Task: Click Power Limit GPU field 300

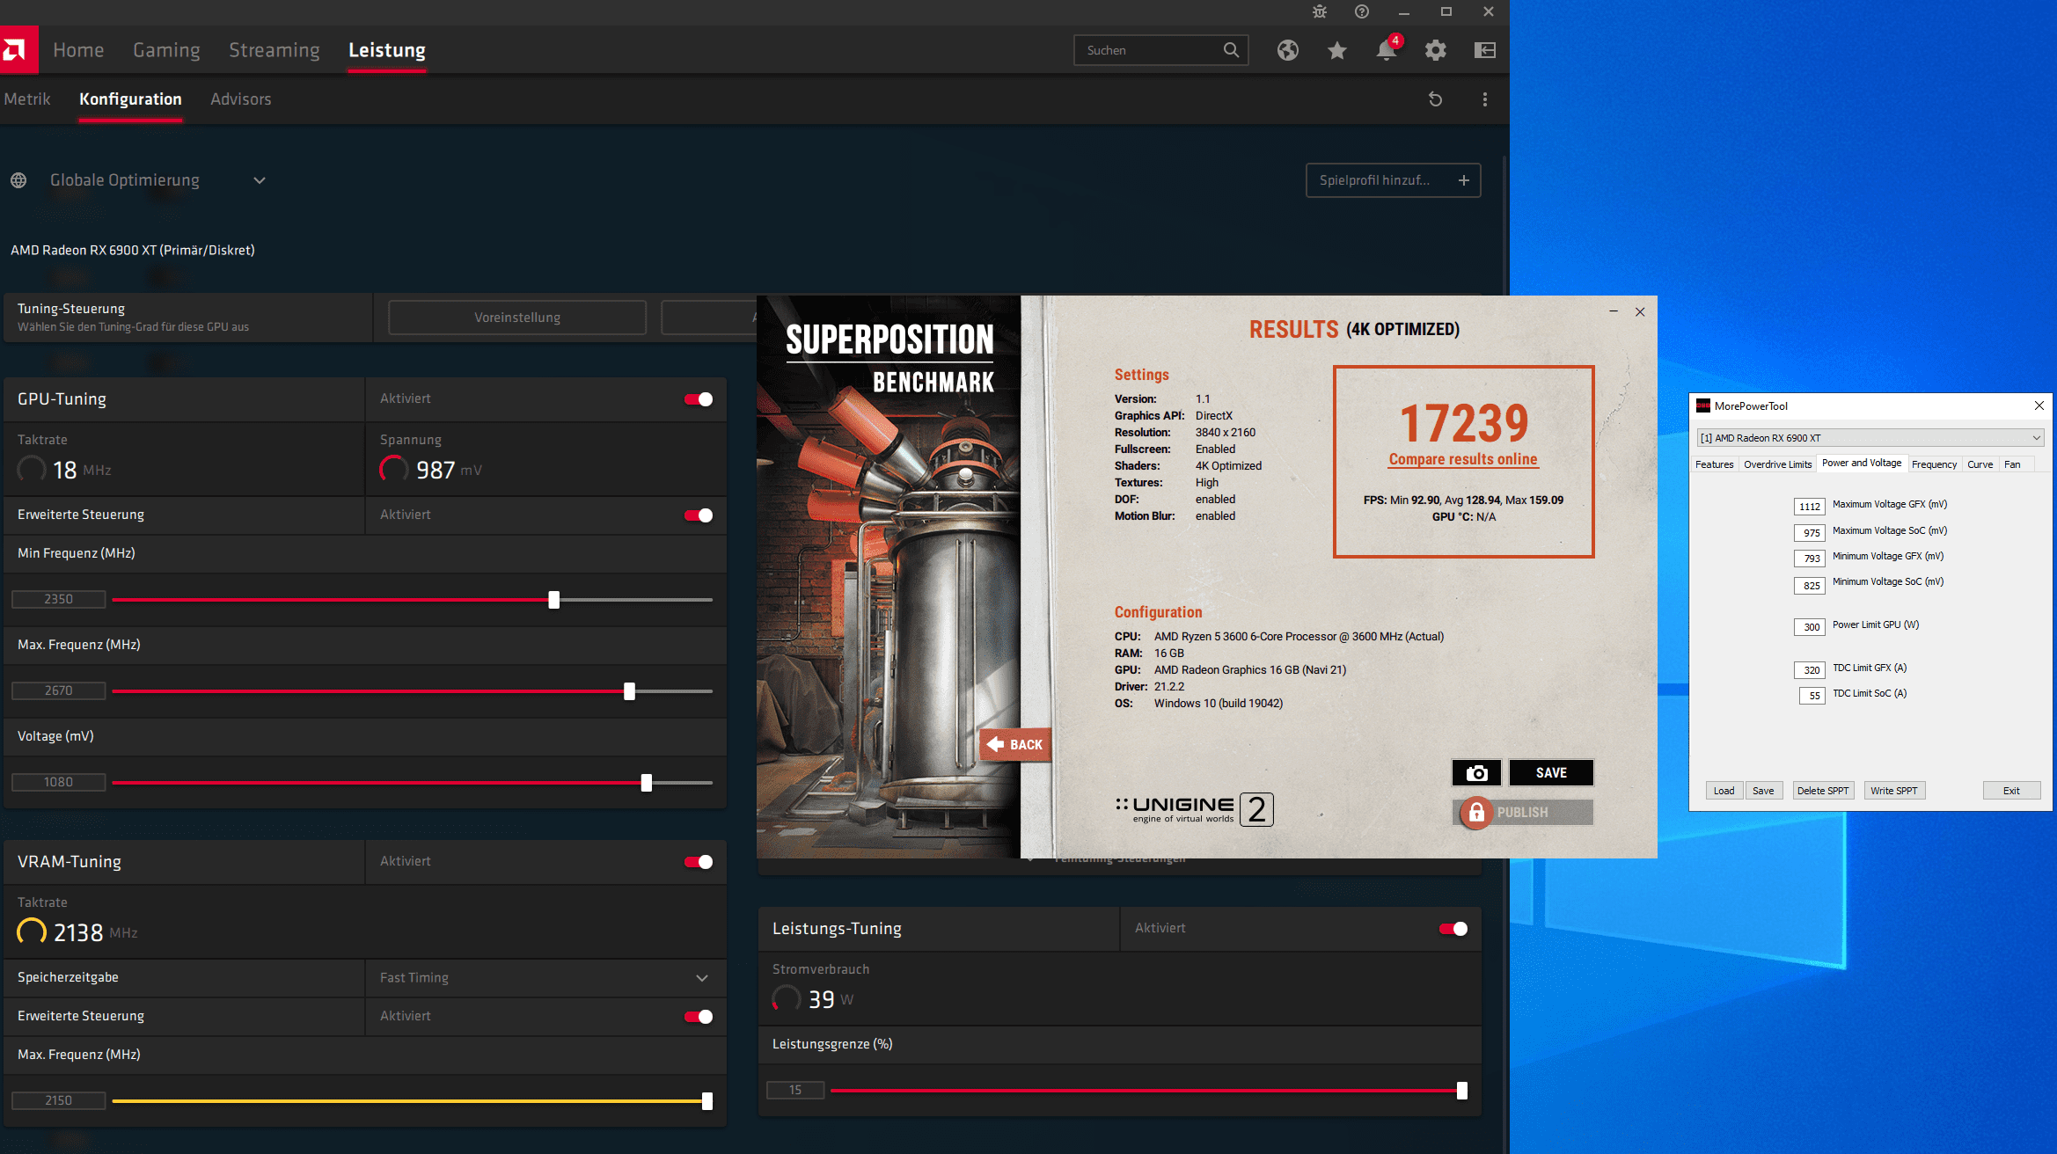Action: click(x=1810, y=627)
